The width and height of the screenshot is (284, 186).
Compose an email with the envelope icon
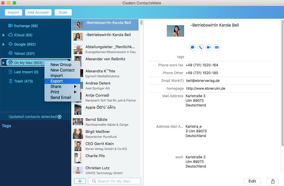(217, 47)
